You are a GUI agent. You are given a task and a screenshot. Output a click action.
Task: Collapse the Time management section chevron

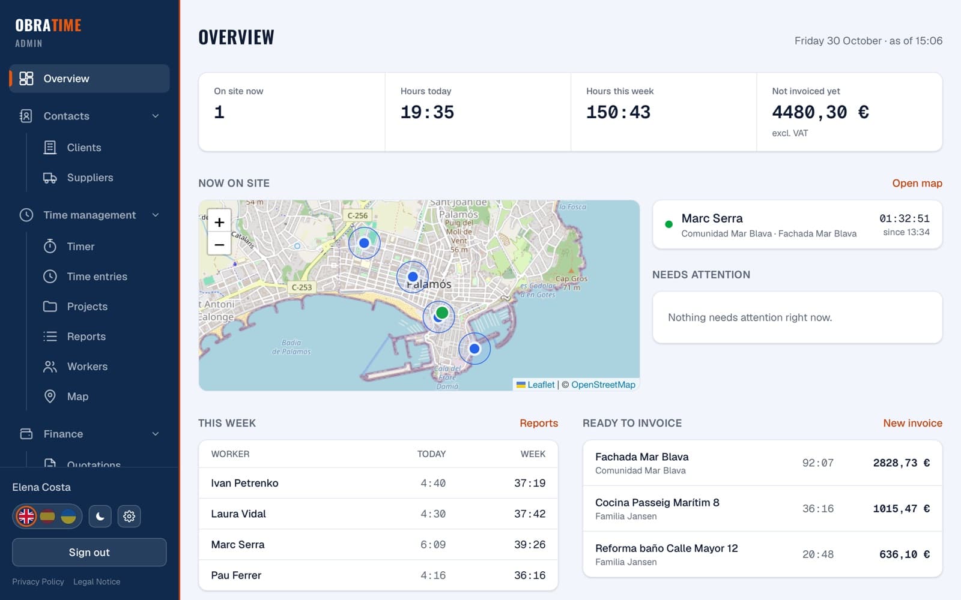(x=156, y=215)
